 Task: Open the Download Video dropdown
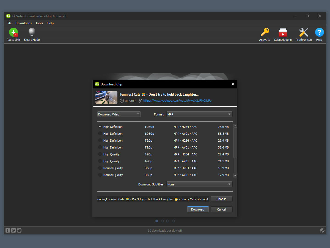[119, 114]
